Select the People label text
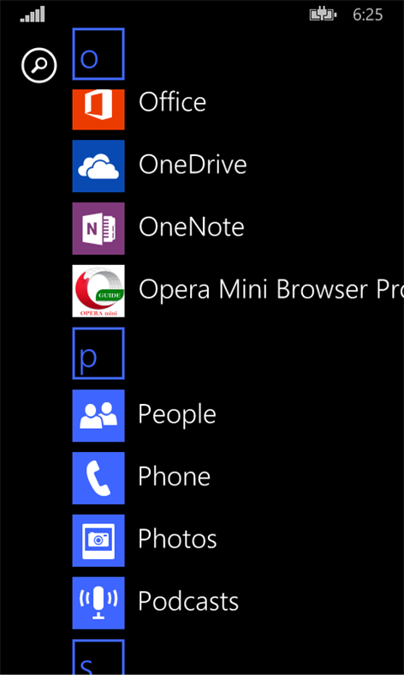Screen dimensions: 404x675 (x=176, y=415)
